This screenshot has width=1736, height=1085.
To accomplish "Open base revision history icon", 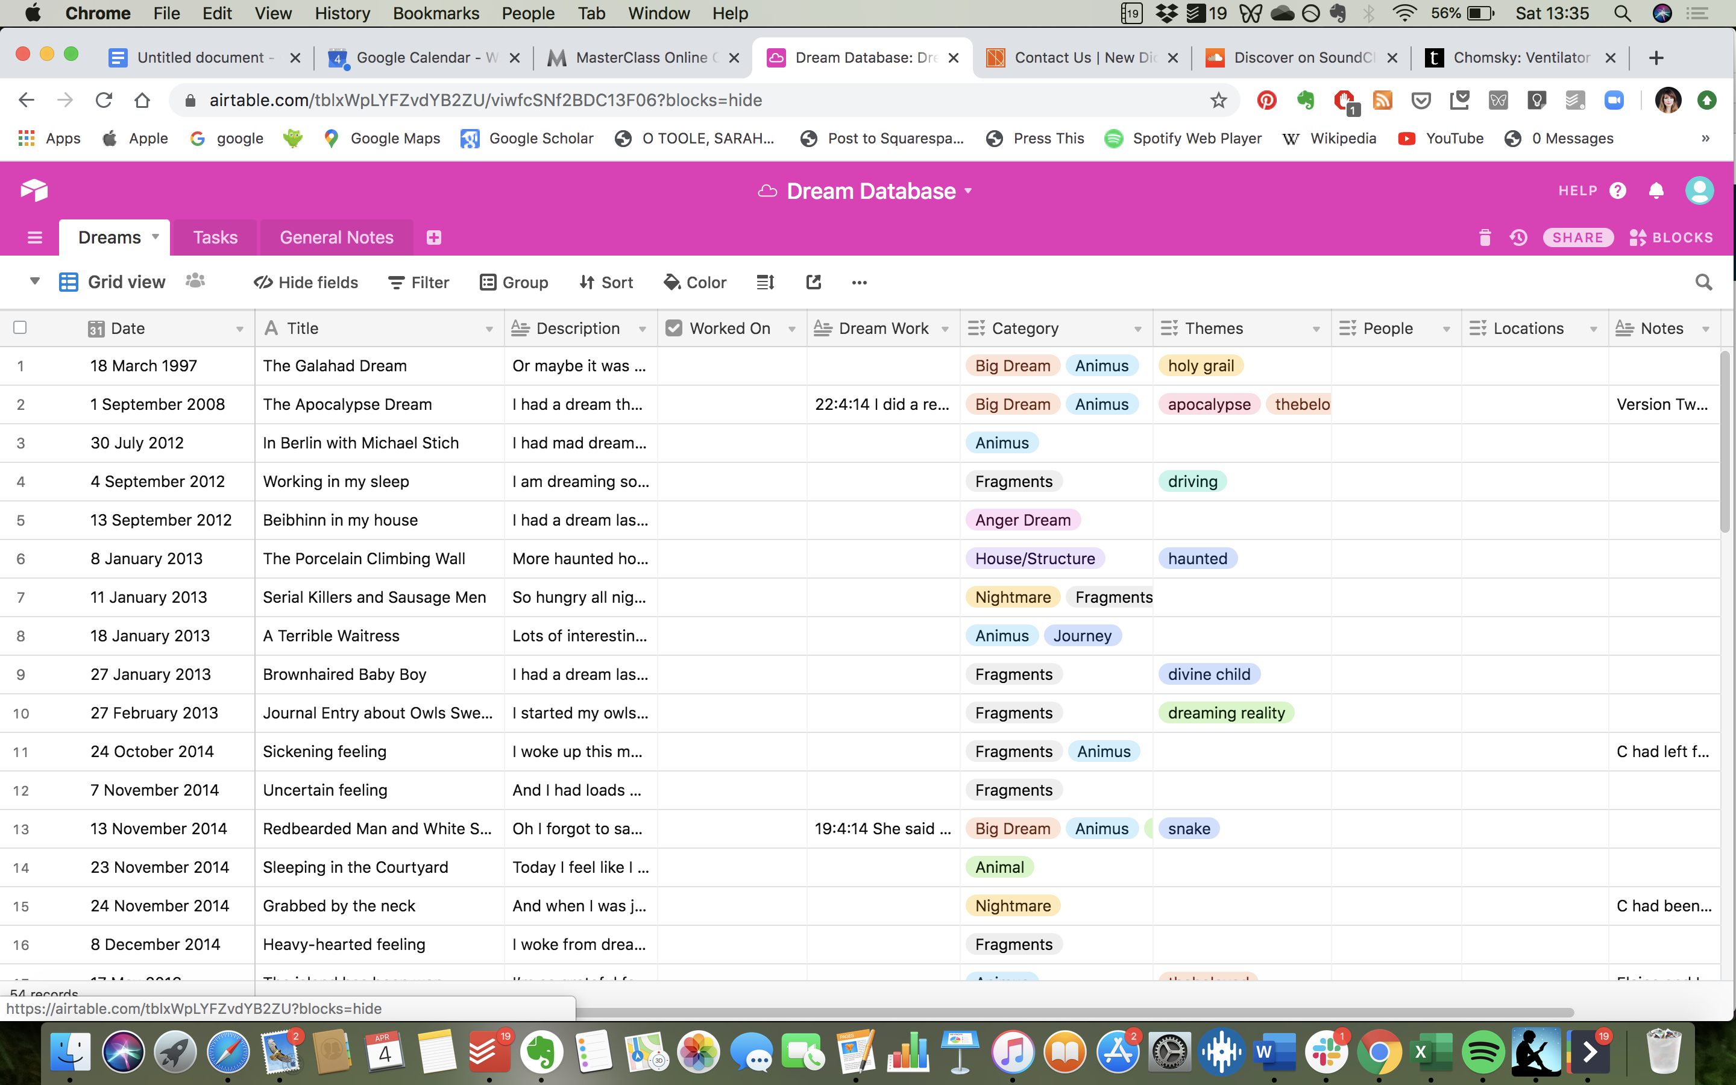I will click(x=1518, y=237).
